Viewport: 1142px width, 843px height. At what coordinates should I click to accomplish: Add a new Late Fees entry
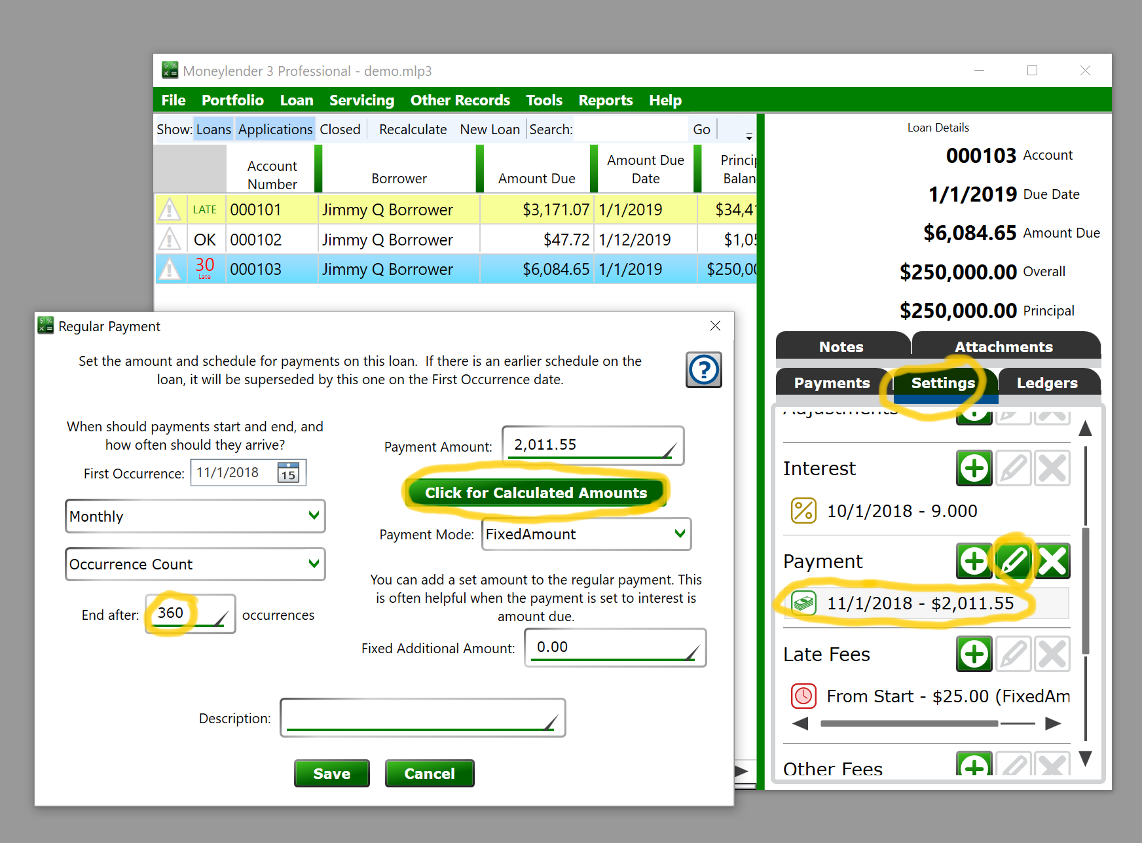pyautogui.click(x=974, y=654)
